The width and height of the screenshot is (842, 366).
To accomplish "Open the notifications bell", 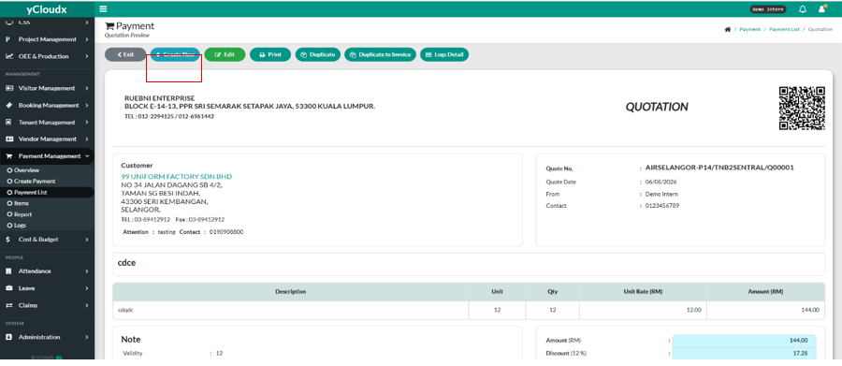I will tap(803, 9).
